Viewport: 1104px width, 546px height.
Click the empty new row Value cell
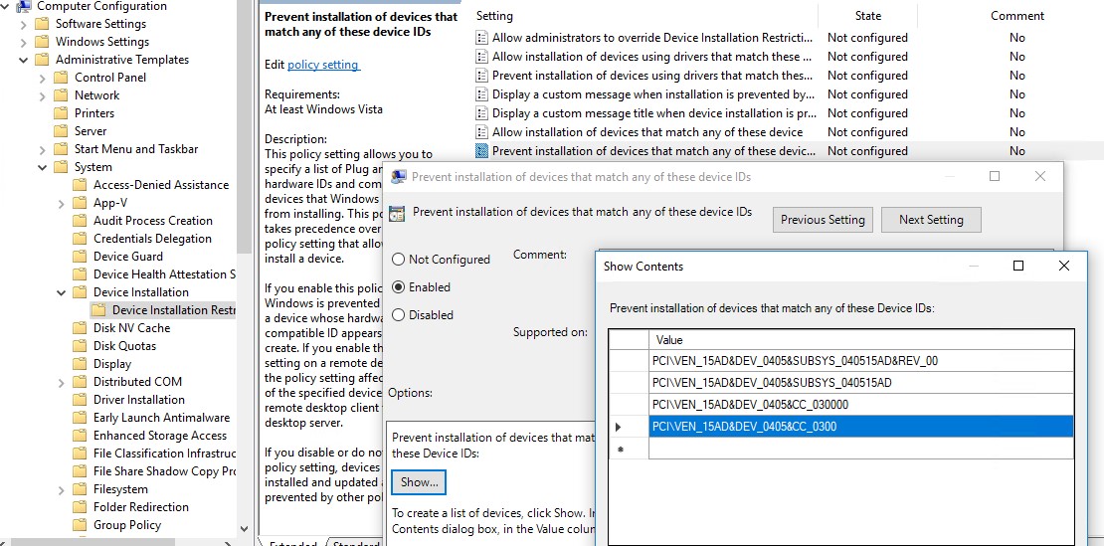(860, 449)
